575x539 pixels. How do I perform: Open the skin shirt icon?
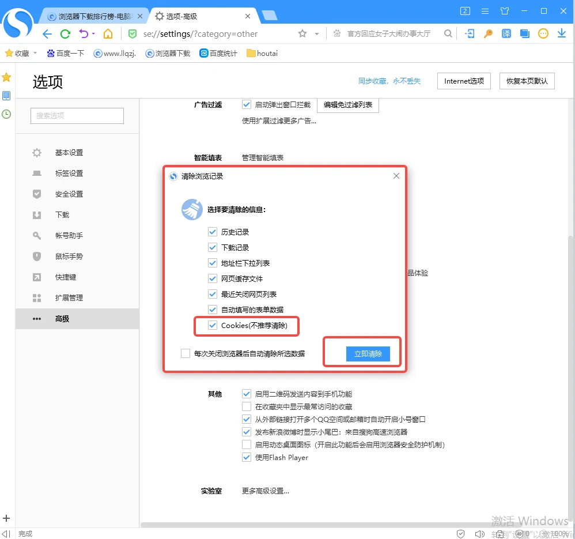[x=505, y=11]
